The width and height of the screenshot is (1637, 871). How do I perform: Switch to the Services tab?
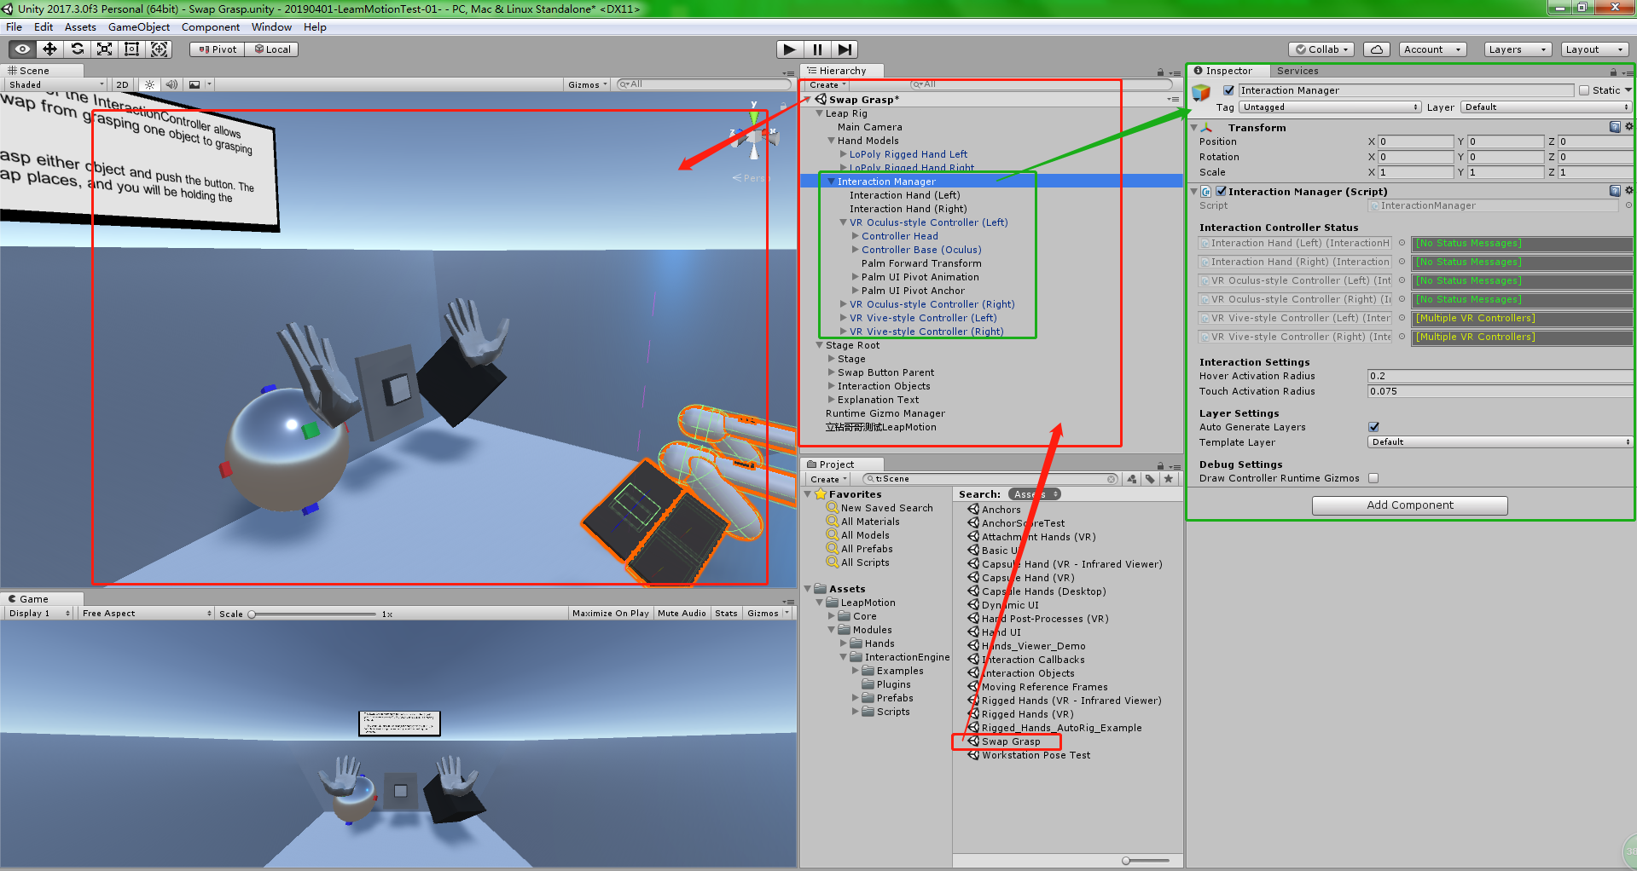(1297, 71)
